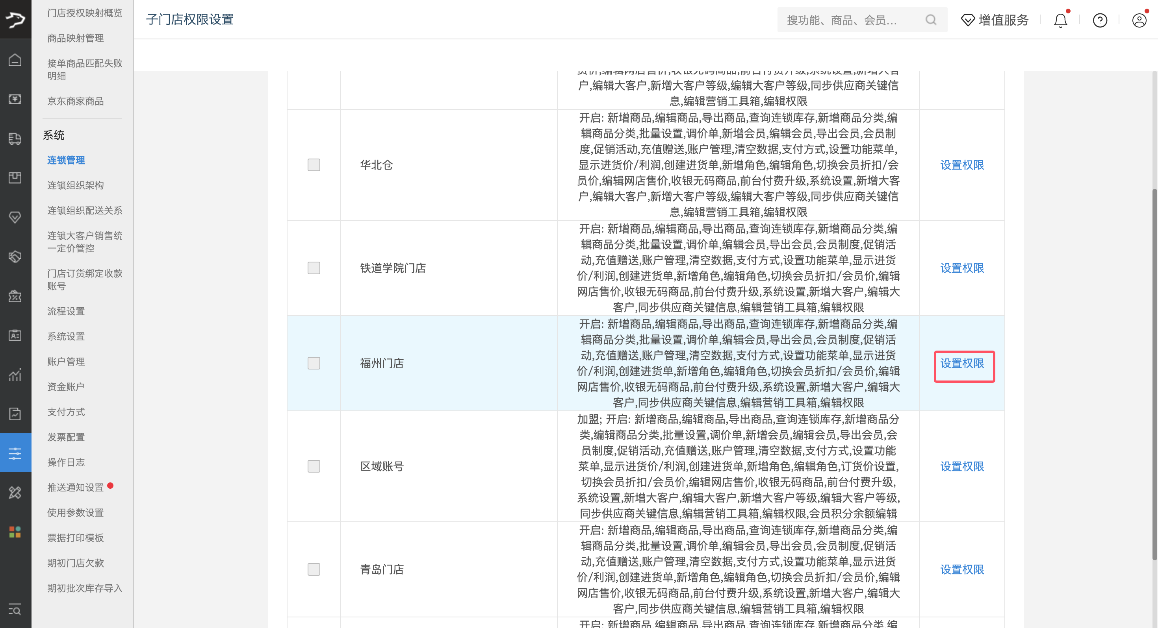Viewport: 1158px width, 628px height.
Task: Open 接单商品匹配失败明细 menu item
Action: (85, 70)
